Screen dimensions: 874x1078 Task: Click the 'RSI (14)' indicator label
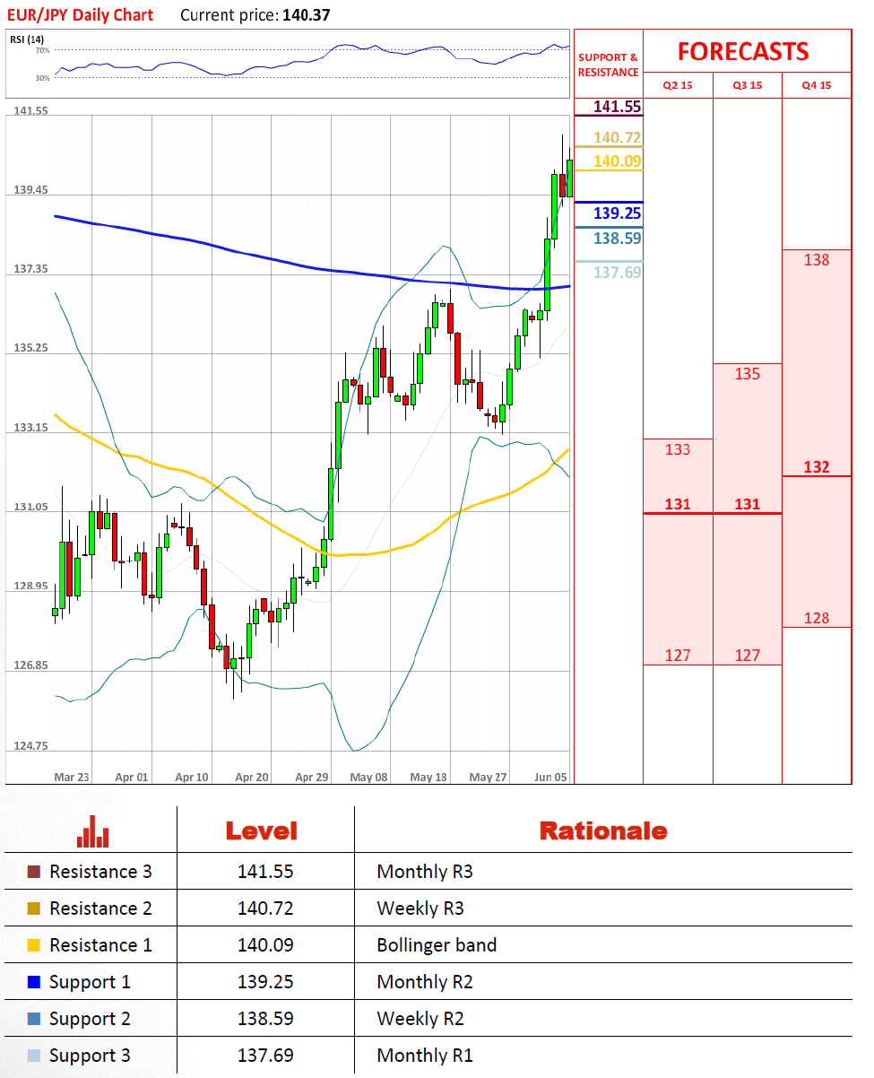point(27,39)
